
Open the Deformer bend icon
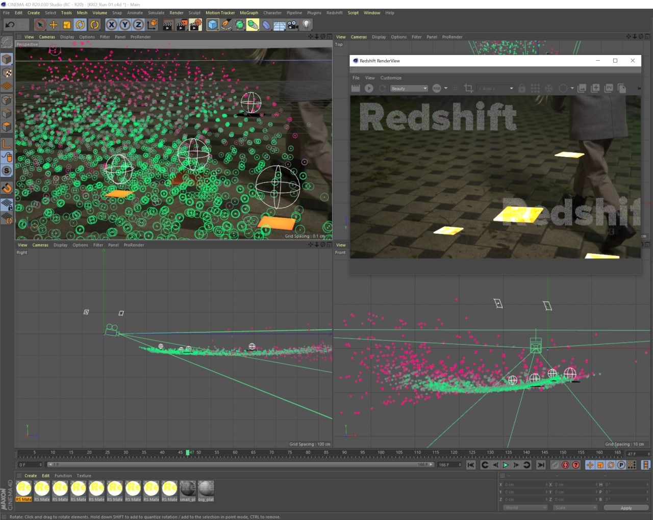(x=266, y=24)
